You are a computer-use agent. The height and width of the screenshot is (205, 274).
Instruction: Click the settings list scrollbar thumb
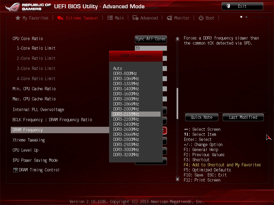(177, 104)
